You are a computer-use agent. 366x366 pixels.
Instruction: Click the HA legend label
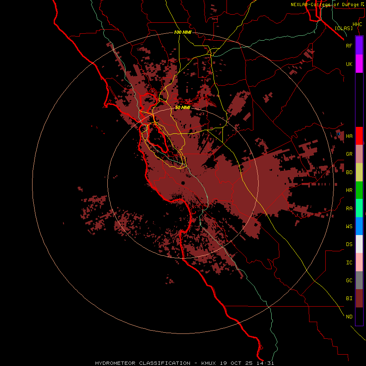[349, 136]
